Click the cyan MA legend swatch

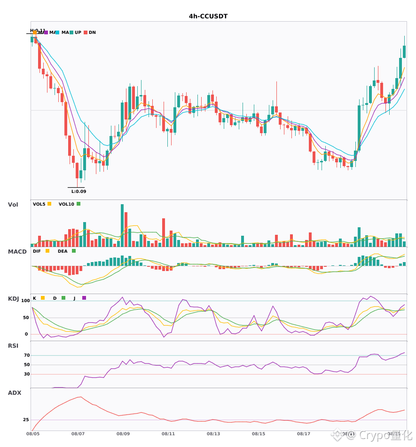57,32
